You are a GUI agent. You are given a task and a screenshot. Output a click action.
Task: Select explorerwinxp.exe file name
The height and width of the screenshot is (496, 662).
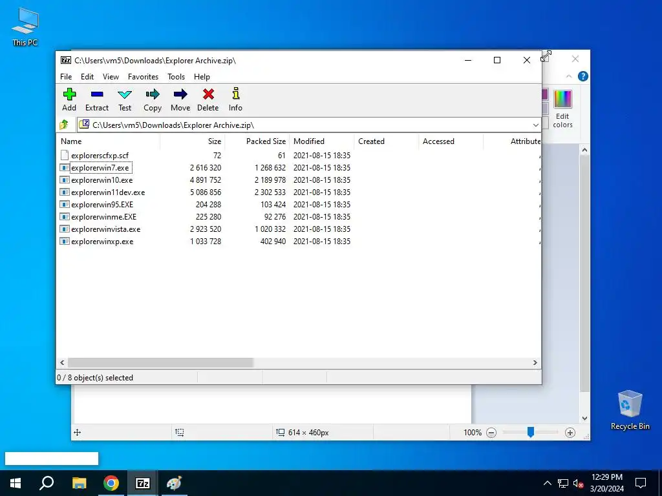pyautogui.click(x=102, y=242)
